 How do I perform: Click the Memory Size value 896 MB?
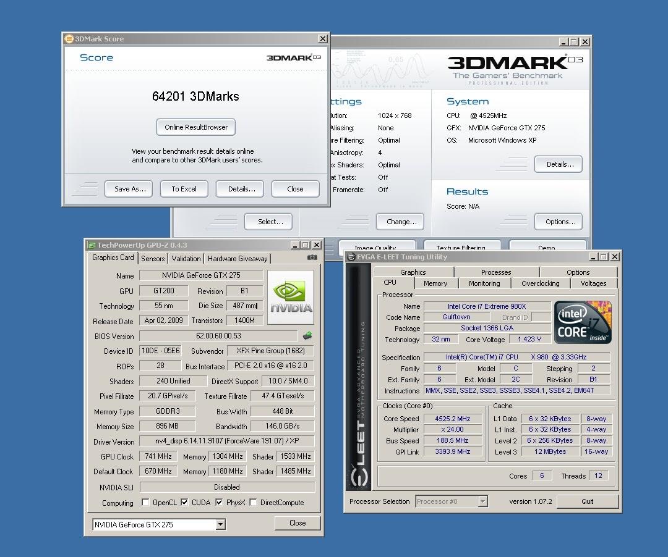coord(168,426)
